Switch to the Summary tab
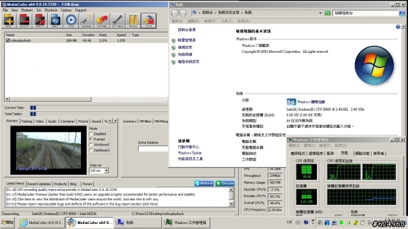 click(x=129, y=121)
